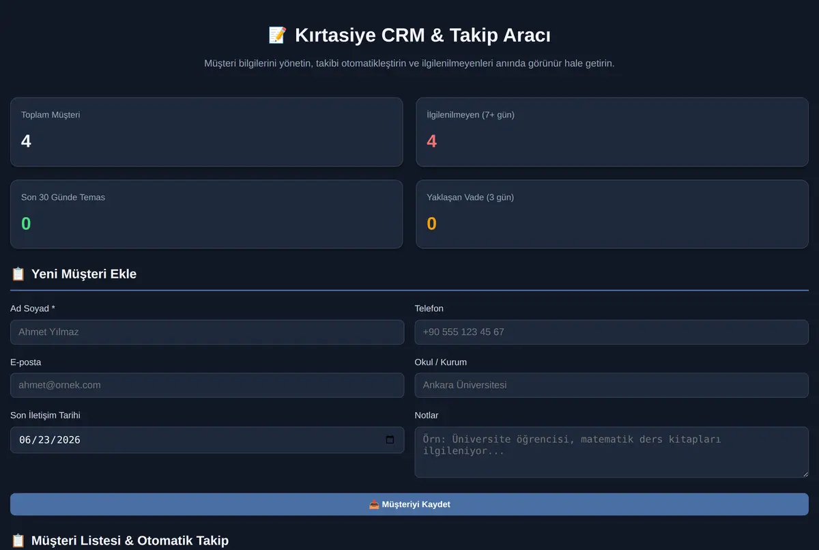
Task: Click the Ad Soyad name input field
Action: 207,332
